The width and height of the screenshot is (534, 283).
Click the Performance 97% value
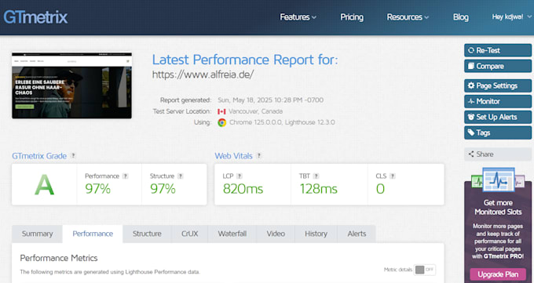97,189
